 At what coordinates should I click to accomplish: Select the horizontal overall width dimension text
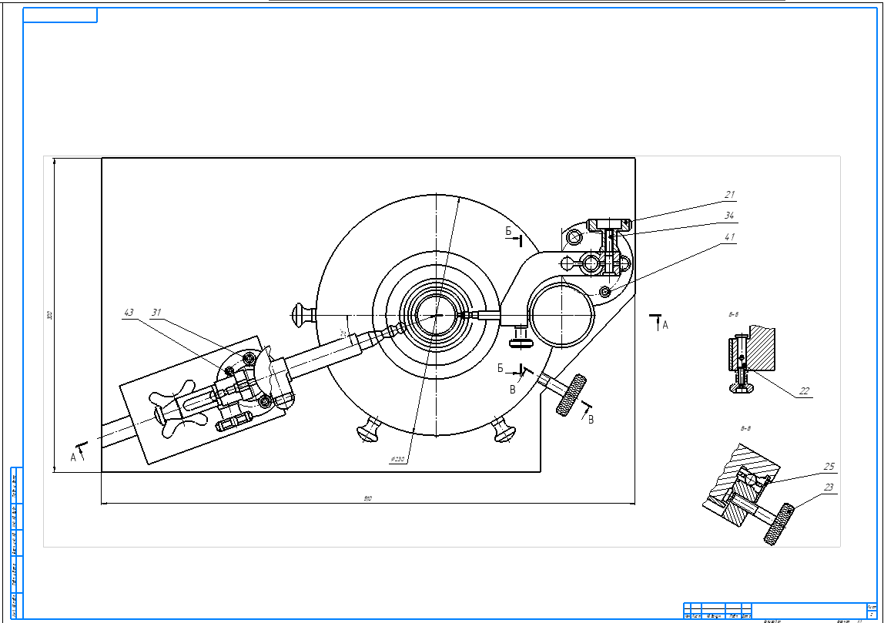click(368, 499)
